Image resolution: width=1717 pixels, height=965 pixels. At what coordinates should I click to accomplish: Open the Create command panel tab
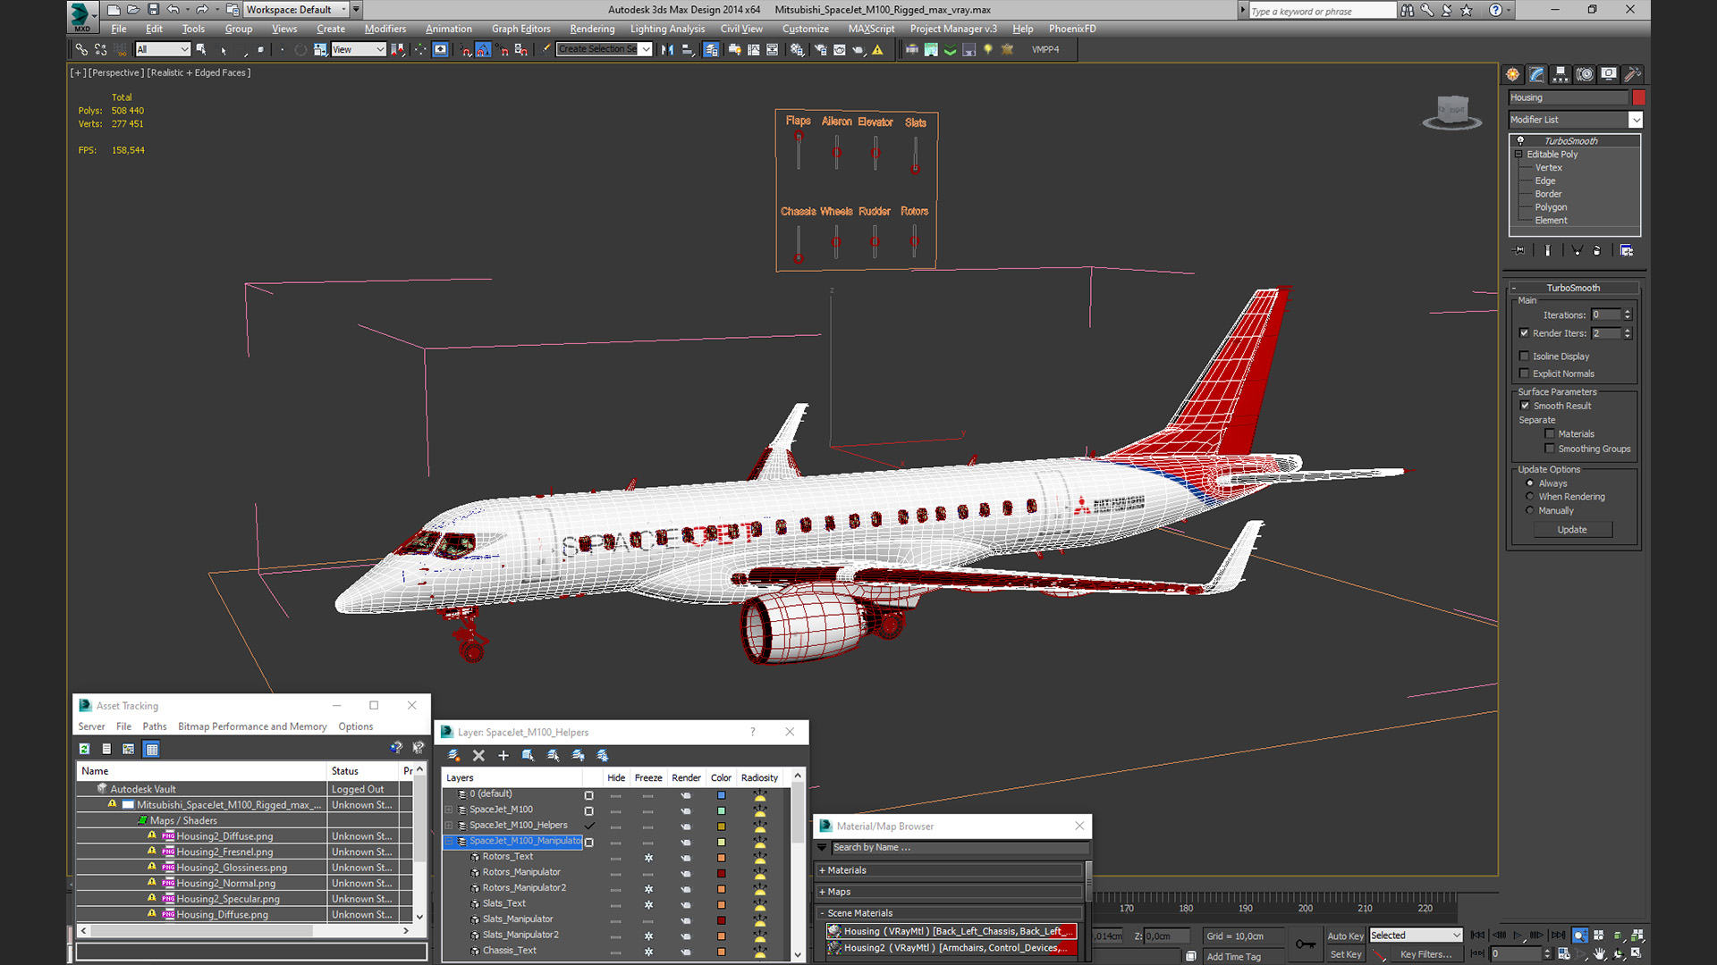pos(1512,74)
